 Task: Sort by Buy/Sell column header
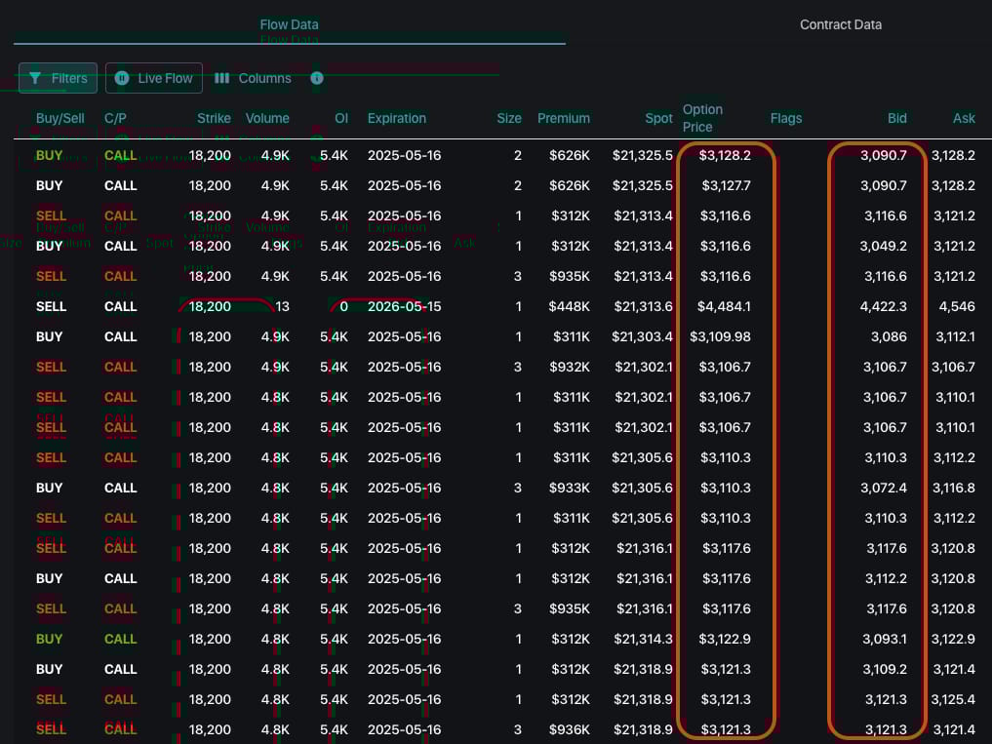coord(60,118)
